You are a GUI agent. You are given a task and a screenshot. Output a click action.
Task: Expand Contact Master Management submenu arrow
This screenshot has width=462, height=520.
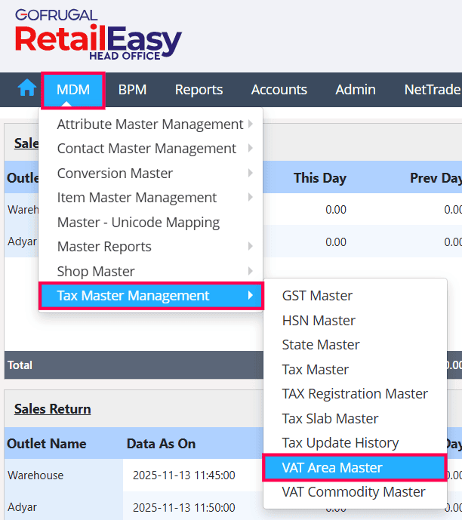pos(251,148)
